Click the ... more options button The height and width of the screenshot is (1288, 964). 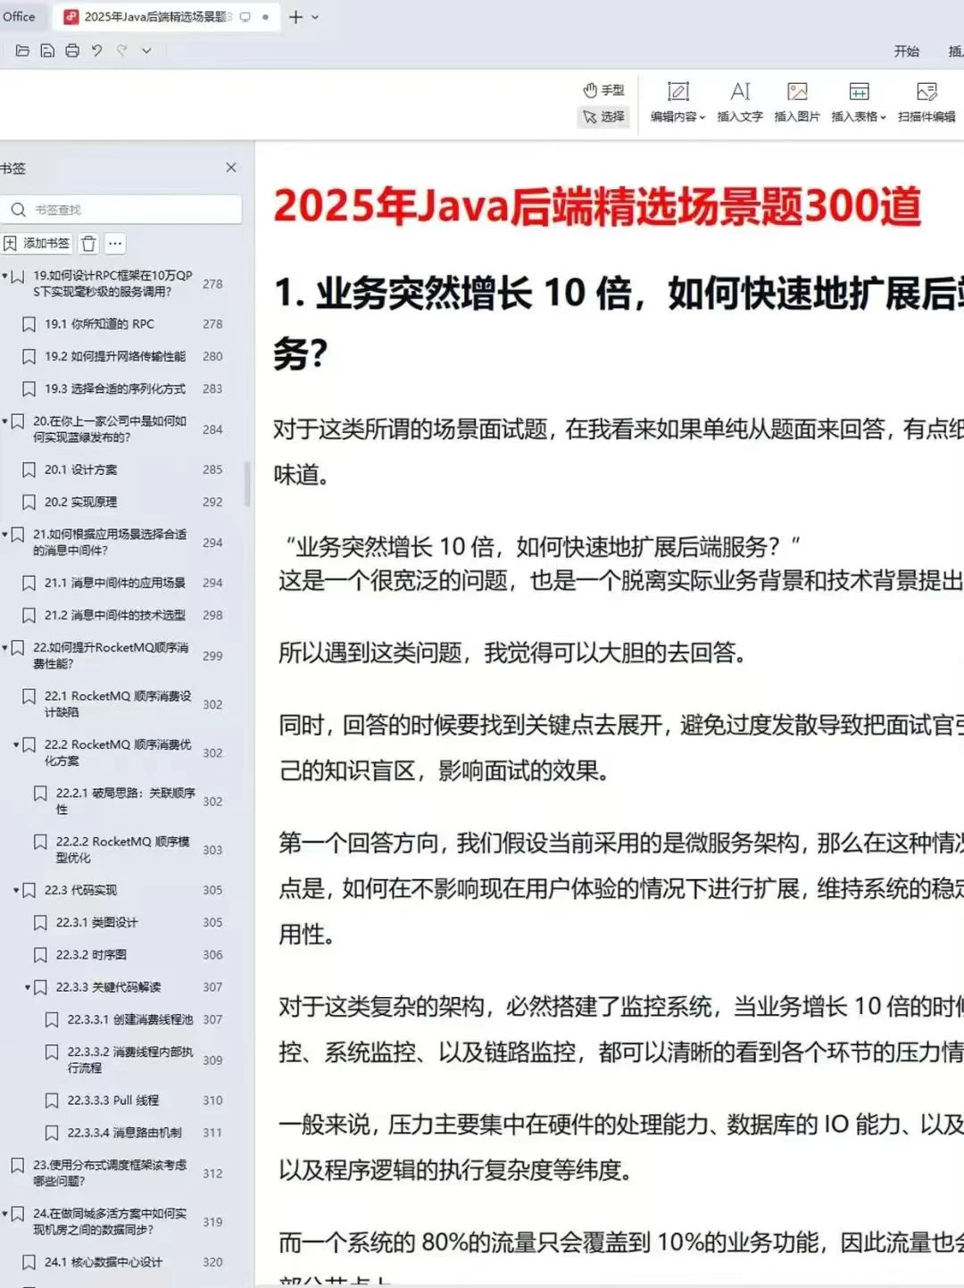point(114,243)
